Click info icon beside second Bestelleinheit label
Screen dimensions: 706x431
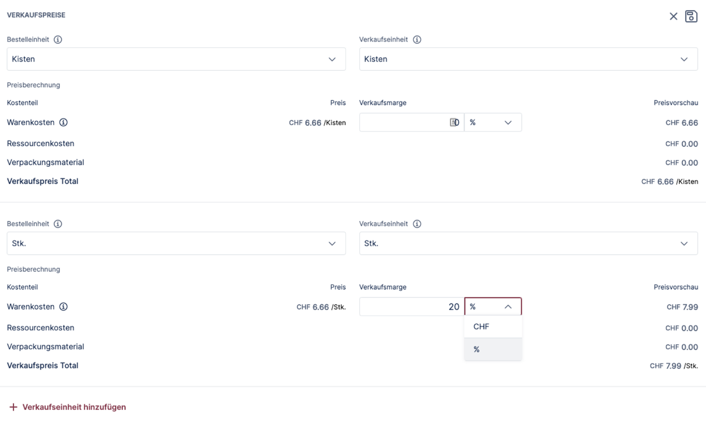tap(58, 224)
